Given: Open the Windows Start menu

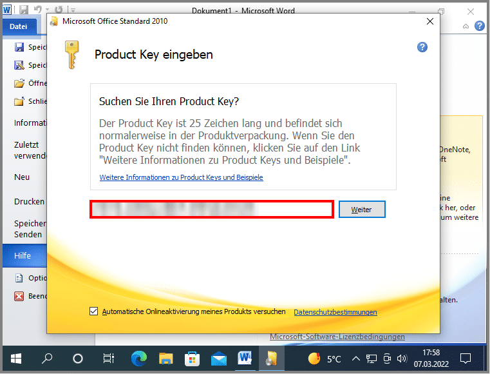Looking at the screenshot, I should tap(15, 359).
